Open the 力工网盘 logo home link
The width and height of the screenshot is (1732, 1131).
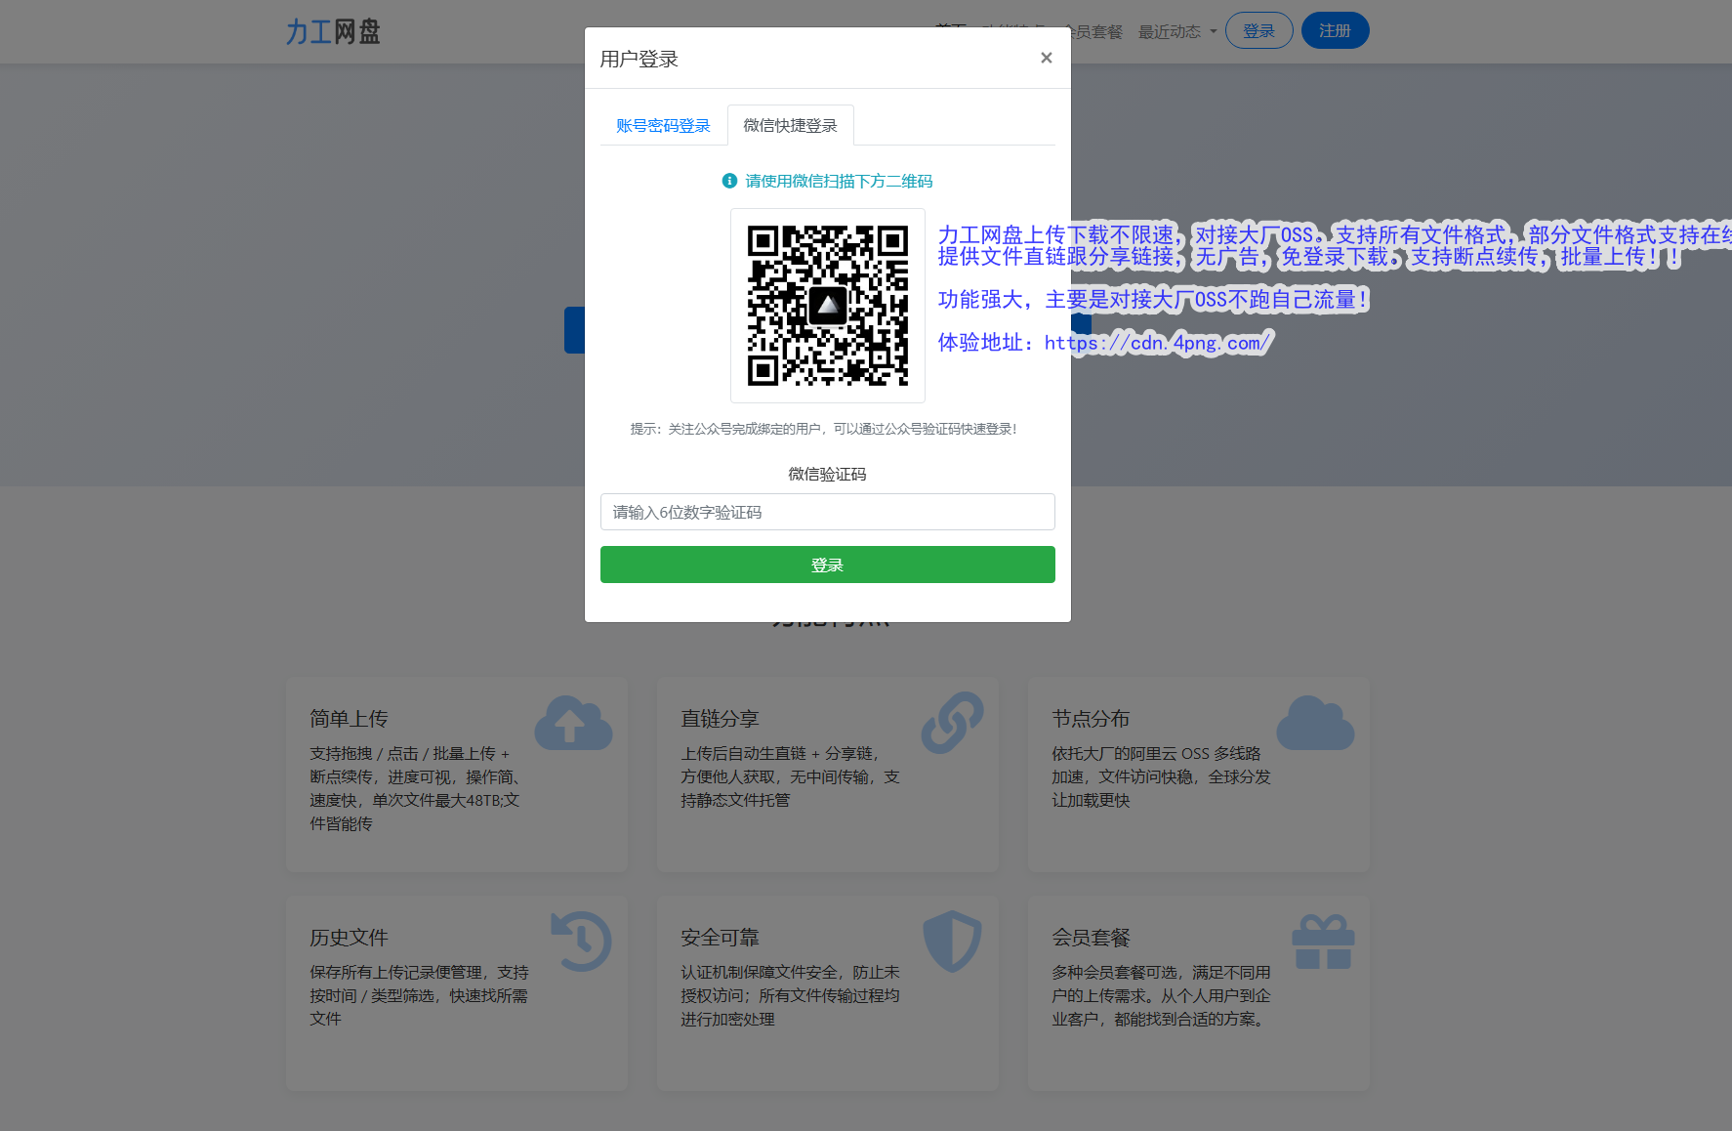(x=333, y=32)
